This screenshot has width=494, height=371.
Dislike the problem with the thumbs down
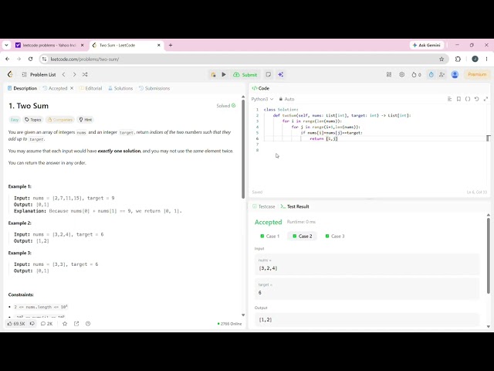pyautogui.click(x=32, y=324)
